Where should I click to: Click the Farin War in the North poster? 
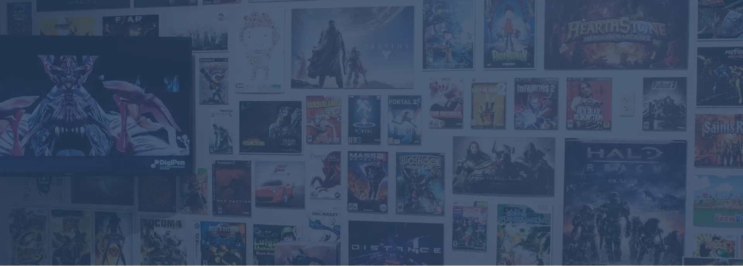tap(270, 127)
